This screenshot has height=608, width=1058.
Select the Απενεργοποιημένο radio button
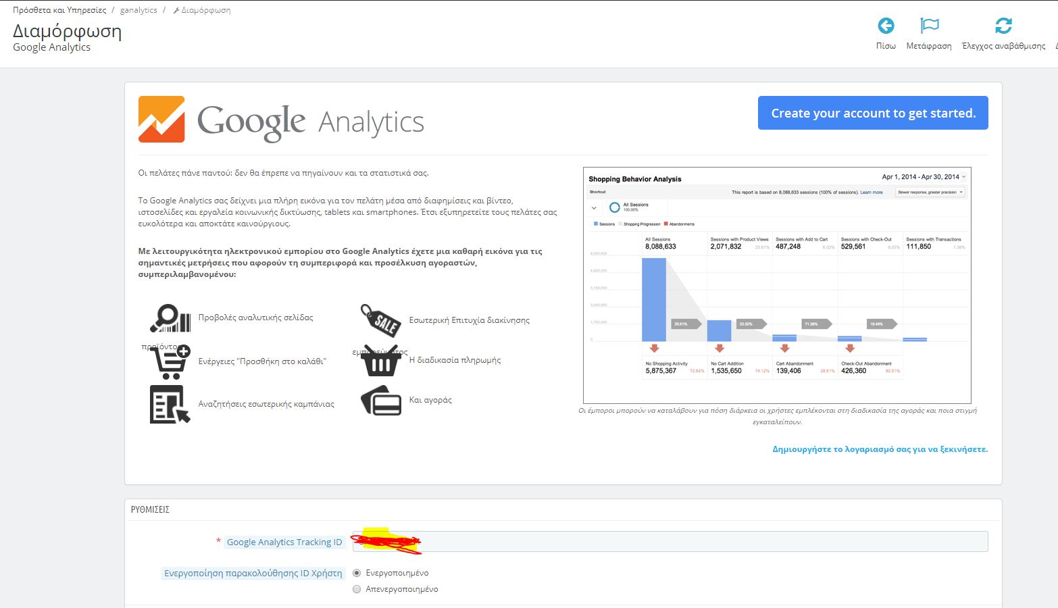pyautogui.click(x=357, y=589)
